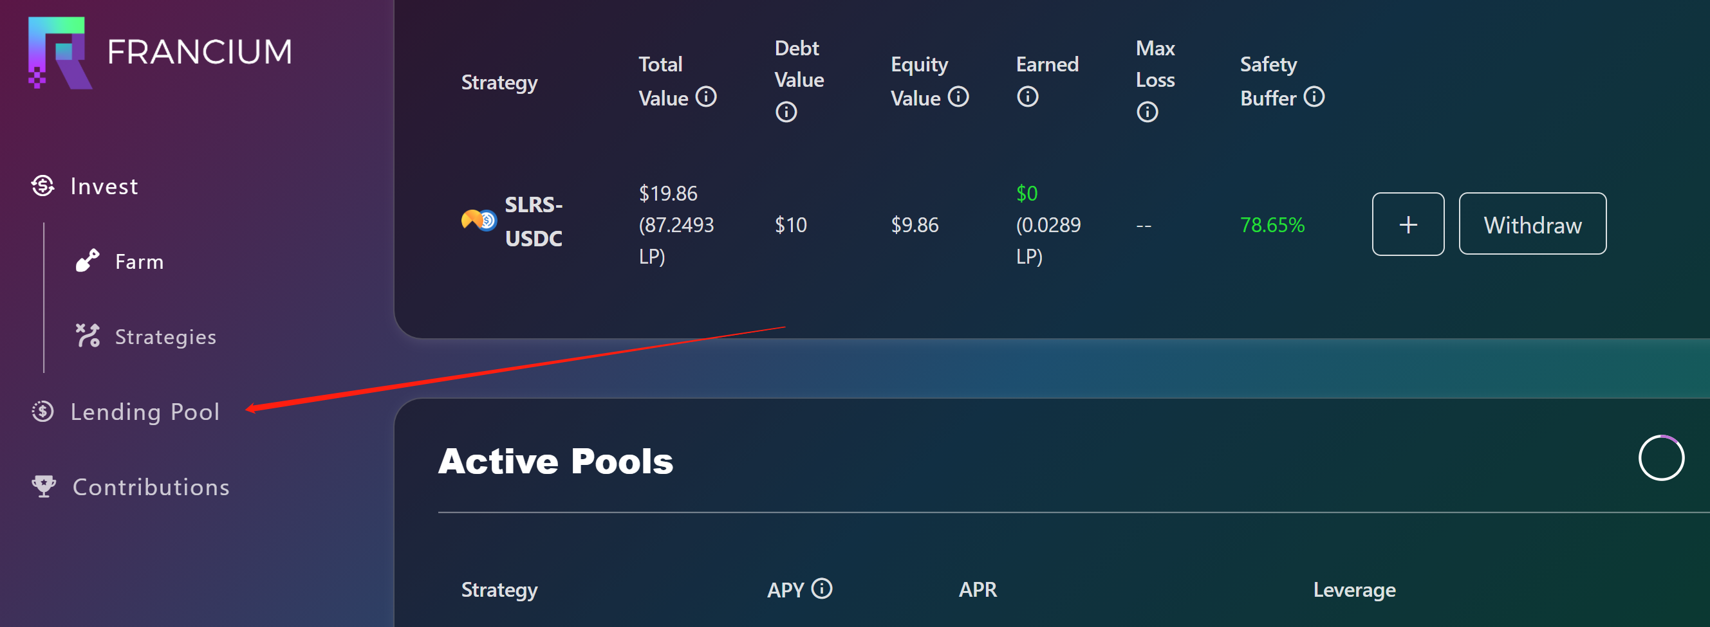The image size is (1710, 627).
Task: Navigate to Lending Pool
Action: coord(144,412)
